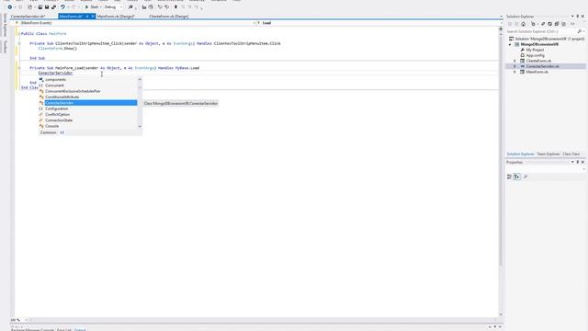Collapse the MainForm_Load Sub outline toggle
Screen dimensions: 588x331
coord(18,68)
